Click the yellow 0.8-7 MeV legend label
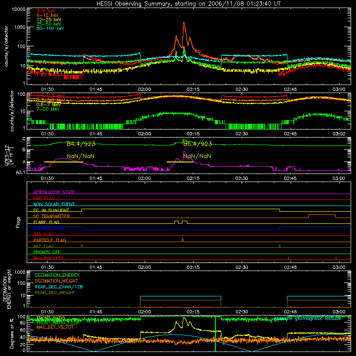Screen dimensions: 356x356 click(49, 105)
